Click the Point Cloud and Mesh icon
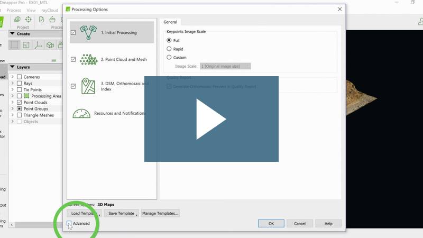 point(88,59)
